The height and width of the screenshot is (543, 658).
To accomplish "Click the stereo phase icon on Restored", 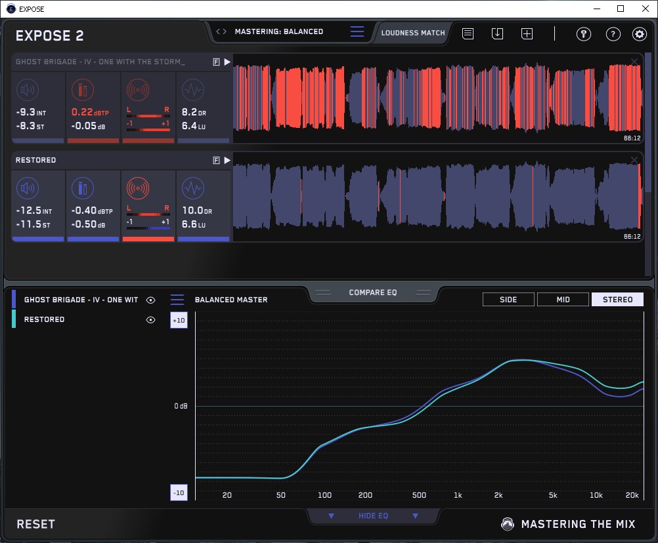I will click(138, 188).
